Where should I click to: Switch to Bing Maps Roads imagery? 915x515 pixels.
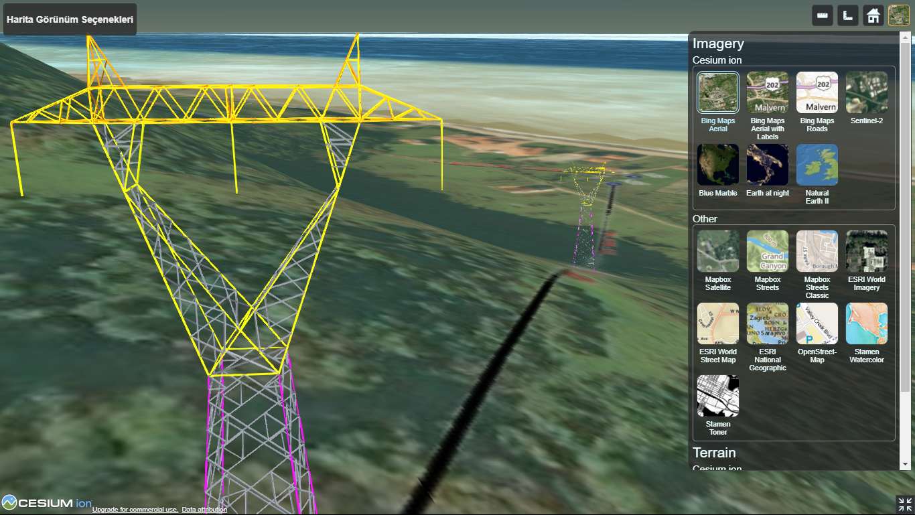click(x=817, y=102)
